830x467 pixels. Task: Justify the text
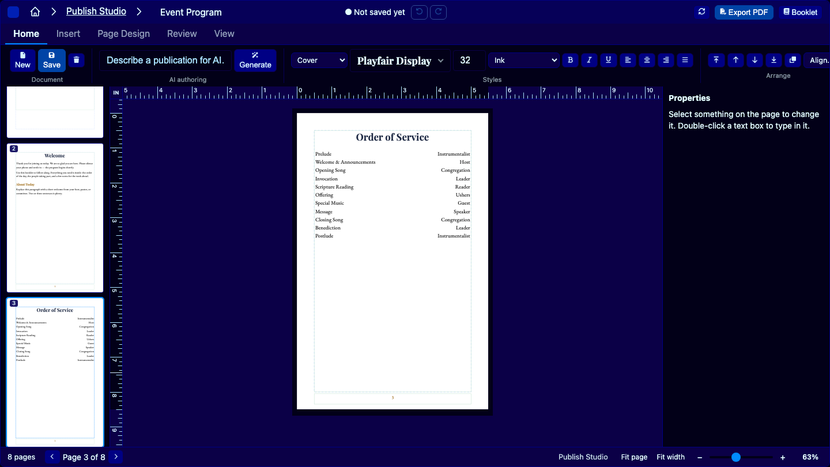coord(685,60)
